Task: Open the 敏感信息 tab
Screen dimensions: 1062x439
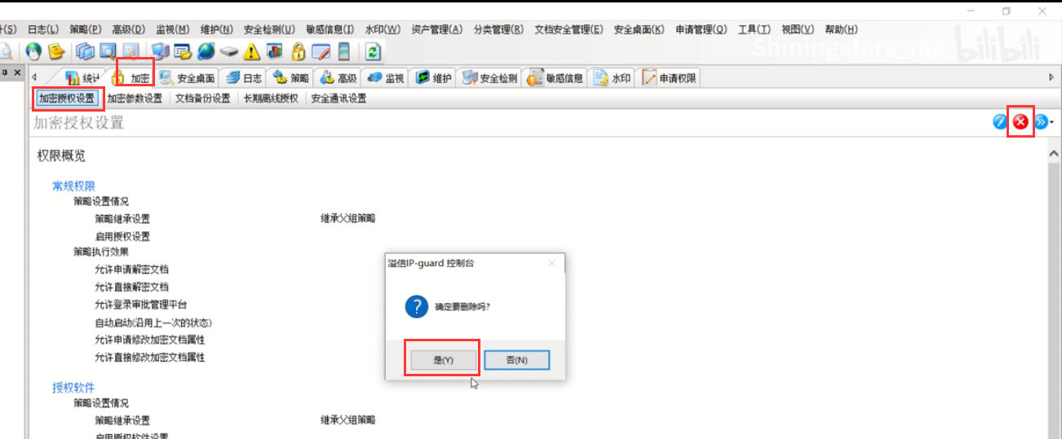Action: pos(556,78)
